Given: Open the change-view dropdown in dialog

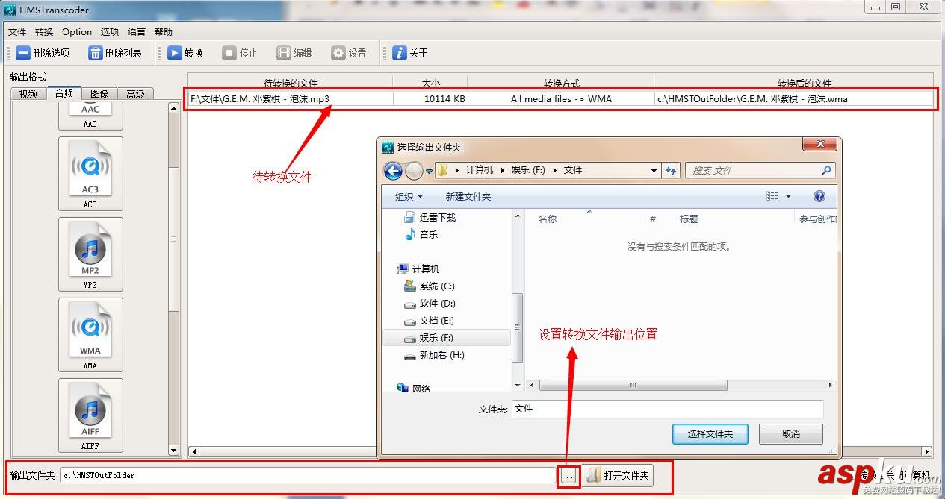Looking at the screenshot, I should pyautogui.click(x=786, y=195).
